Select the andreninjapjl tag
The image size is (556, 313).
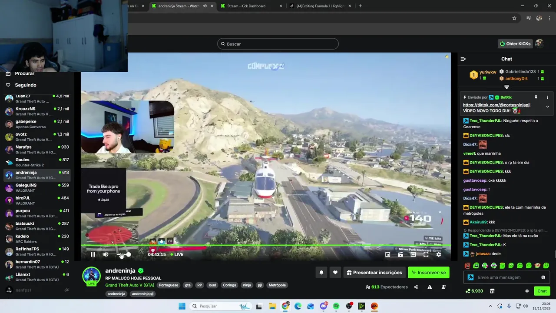coord(143,294)
